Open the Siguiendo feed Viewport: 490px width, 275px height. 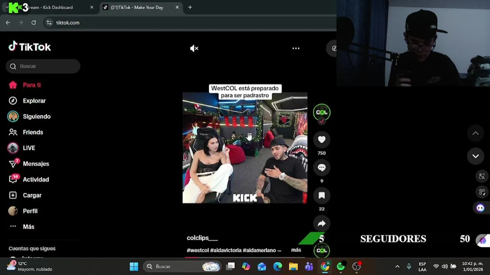tap(37, 116)
